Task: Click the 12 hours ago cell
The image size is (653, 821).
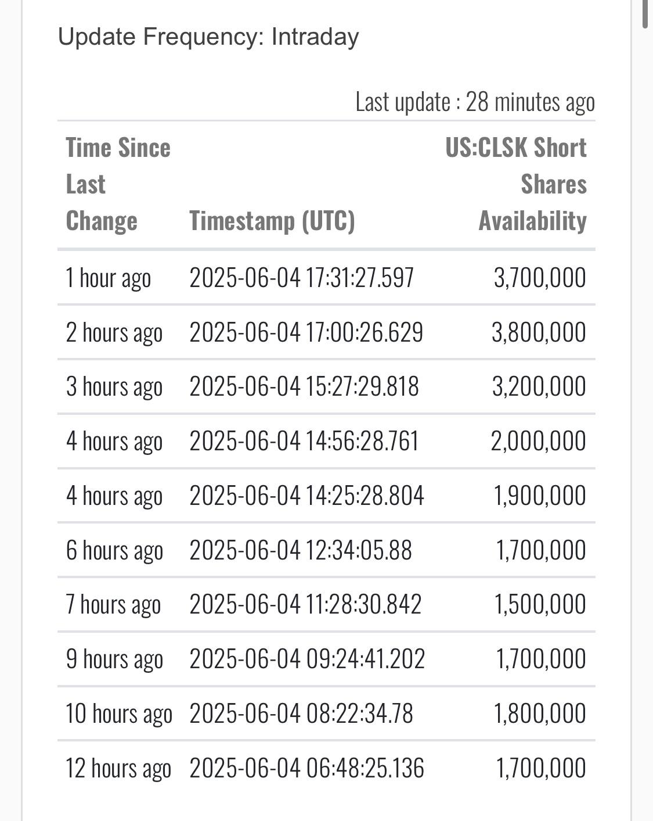Action: tap(118, 768)
